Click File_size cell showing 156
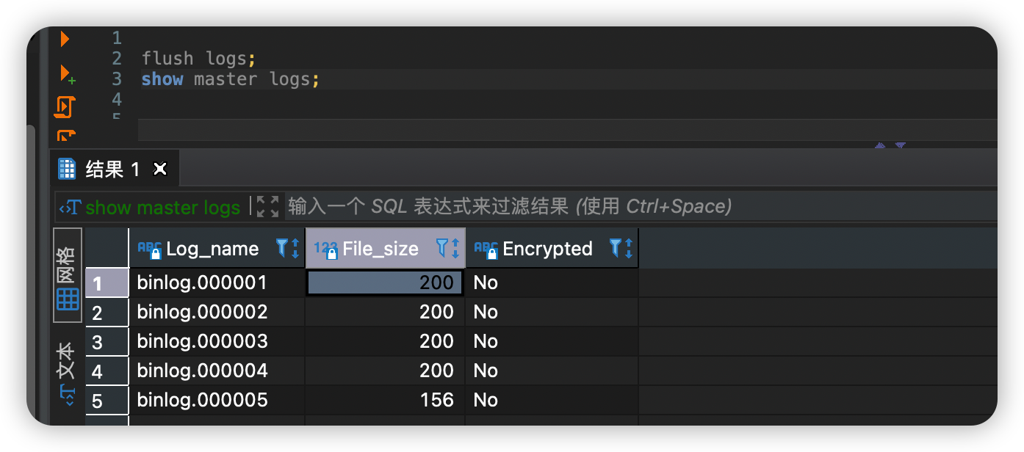Image resolution: width=1024 pixels, height=452 pixels. [x=385, y=400]
